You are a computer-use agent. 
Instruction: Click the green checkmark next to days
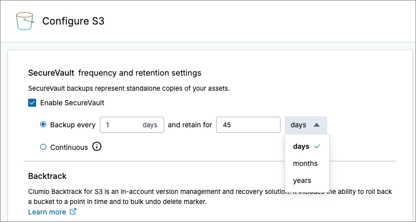[x=317, y=146]
